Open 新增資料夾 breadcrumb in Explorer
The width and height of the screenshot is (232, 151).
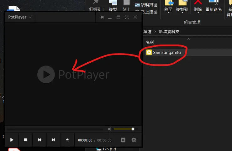tap(169, 32)
